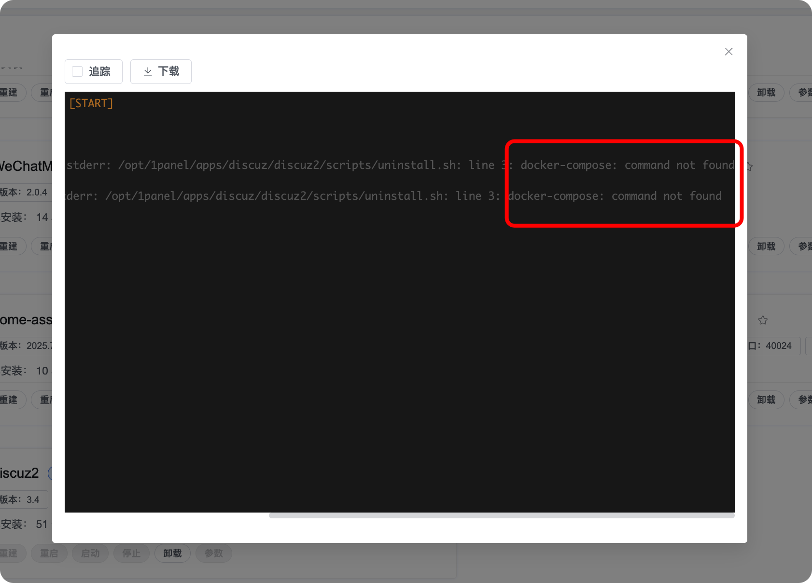Screen dimensions: 812x583
Task: Click 启动 in the discuz2 card
Action: [90, 553]
